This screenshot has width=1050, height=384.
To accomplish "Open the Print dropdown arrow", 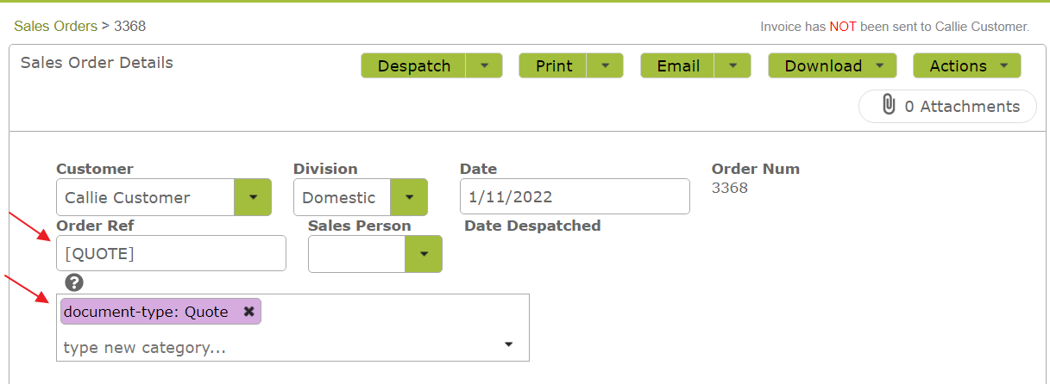I will [605, 65].
